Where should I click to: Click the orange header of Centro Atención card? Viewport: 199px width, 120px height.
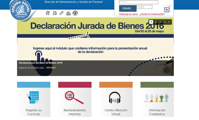pos(116,85)
